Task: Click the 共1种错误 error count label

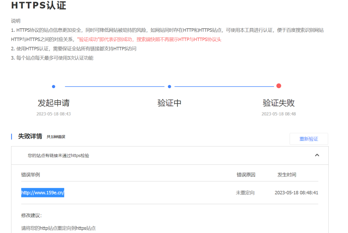Action: 56,137
